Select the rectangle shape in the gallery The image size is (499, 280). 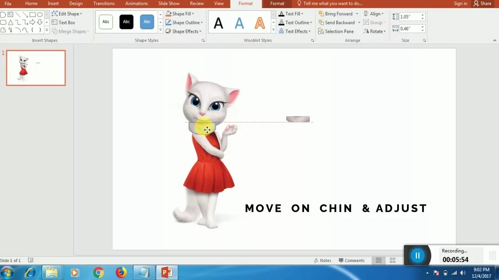point(32,14)
